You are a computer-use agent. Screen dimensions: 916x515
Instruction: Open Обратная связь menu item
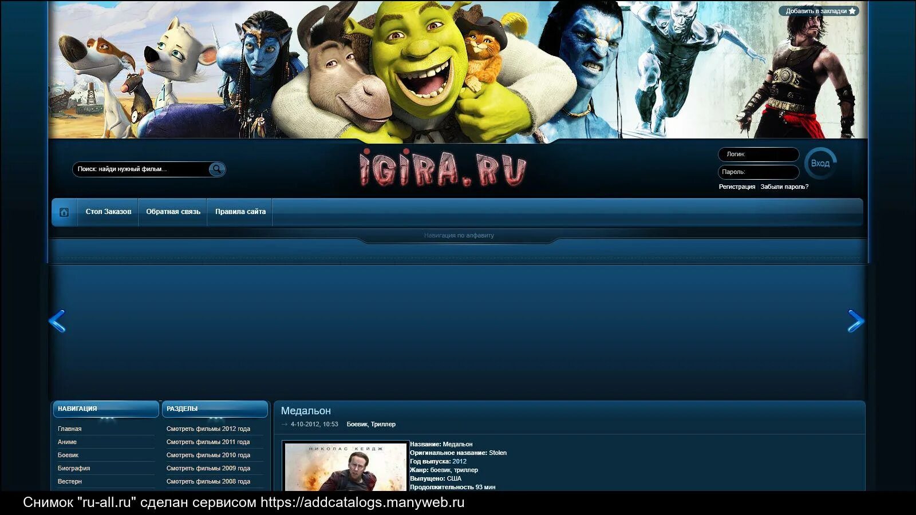[173, 212]
